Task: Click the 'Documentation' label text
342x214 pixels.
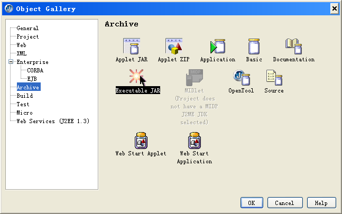Action: coord(294,59)
